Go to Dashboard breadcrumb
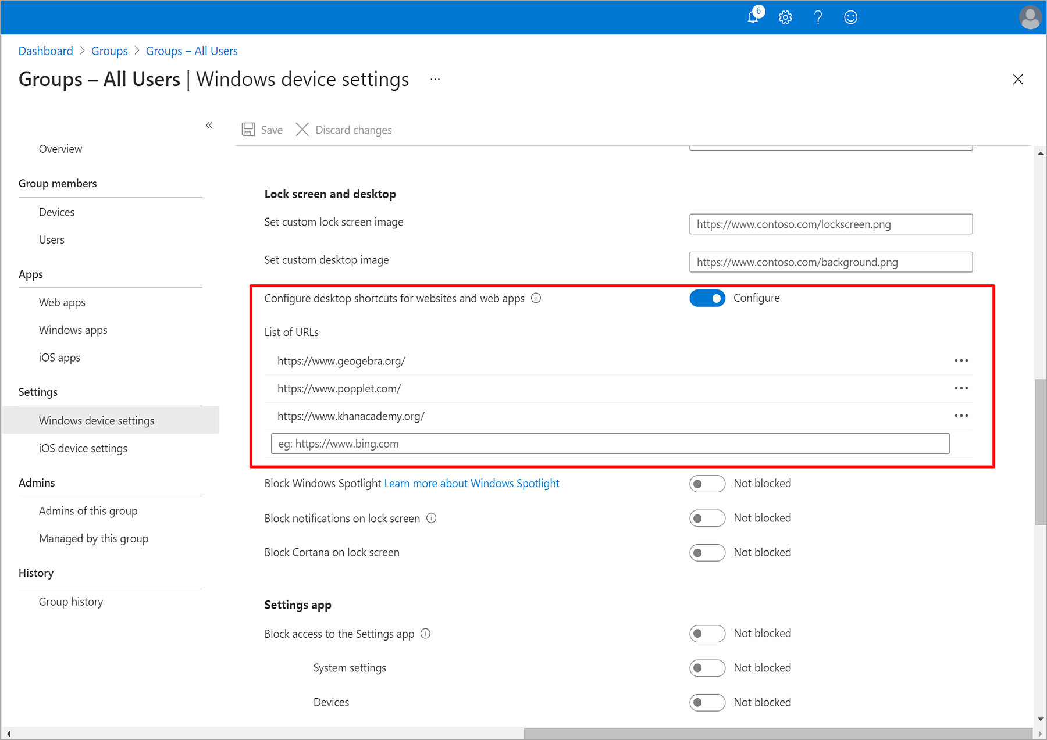This screenshot has height=740, width=1047. pos(46,51)
